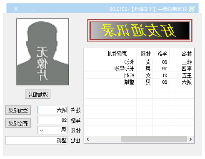Click gender 女 in the 王五 row
Viewport: 205px width, 159px height.
[x=148, y=75]
